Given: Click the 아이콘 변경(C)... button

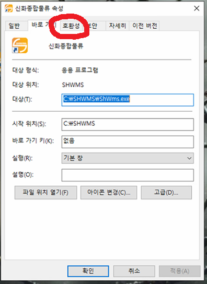Looking at the screenshot, I should click(109, 193).
